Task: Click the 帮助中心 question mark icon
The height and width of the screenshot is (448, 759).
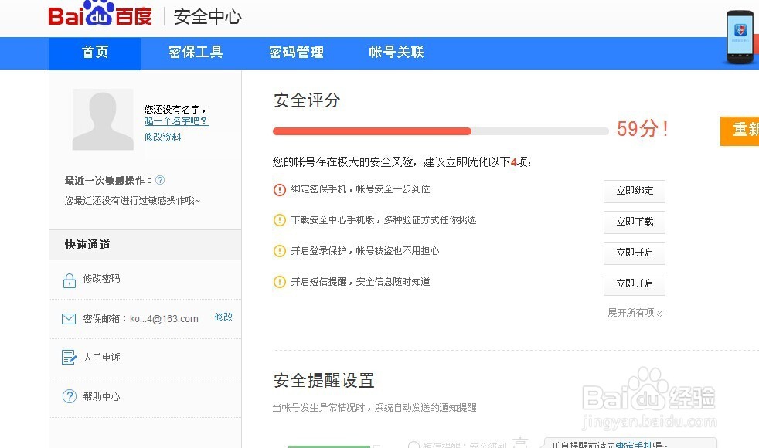Action: (x=69, y=397)
